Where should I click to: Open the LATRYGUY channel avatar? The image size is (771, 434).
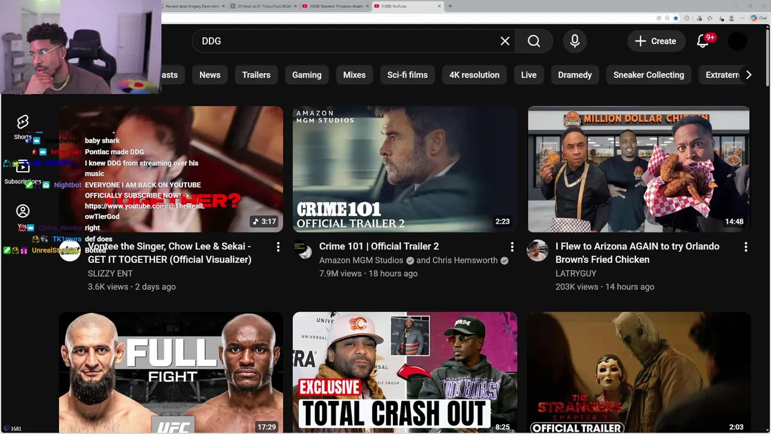tap(537, 251)
